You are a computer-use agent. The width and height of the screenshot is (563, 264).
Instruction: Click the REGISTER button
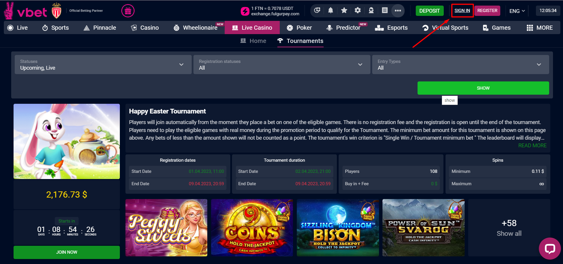pos(487,11)
